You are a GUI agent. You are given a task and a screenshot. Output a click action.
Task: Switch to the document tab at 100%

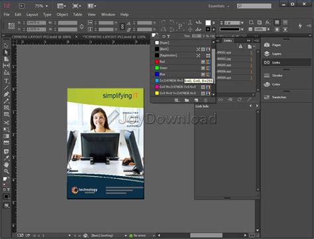tap(41, 36)
